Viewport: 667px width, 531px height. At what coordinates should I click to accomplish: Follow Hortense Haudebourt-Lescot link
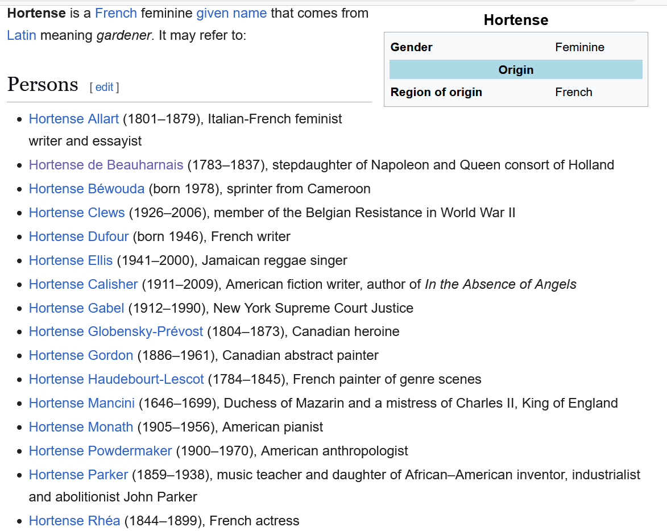[117, 379]
